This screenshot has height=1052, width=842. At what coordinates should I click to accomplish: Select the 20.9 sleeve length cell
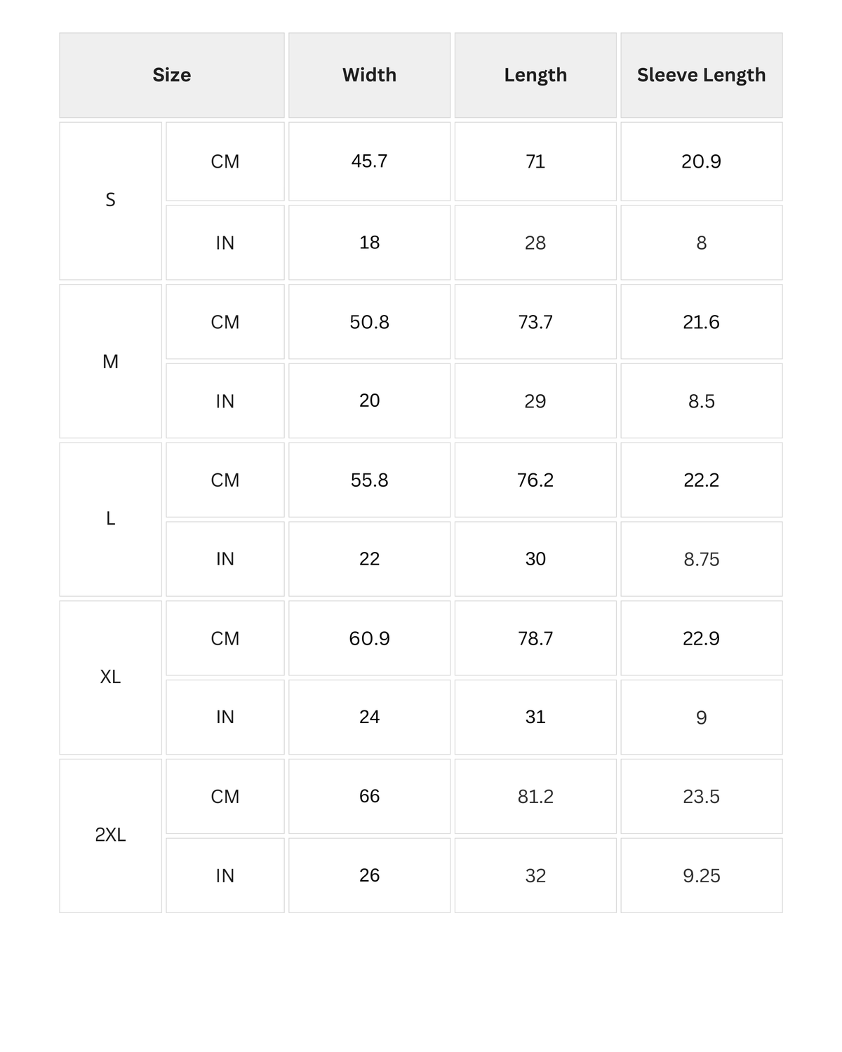[x=701, y=161]
